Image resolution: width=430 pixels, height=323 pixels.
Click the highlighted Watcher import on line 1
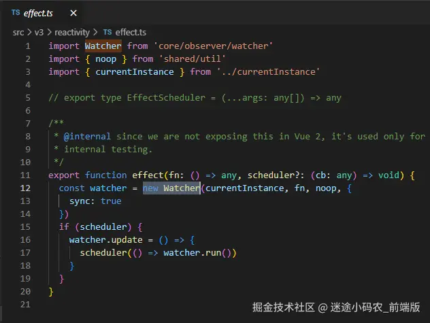pos(103,46)
